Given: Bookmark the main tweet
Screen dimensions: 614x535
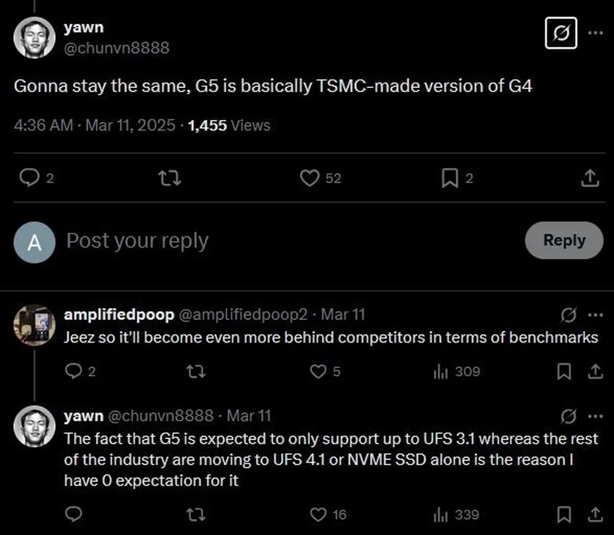Looking at the screenshot, I should (449, 179).
